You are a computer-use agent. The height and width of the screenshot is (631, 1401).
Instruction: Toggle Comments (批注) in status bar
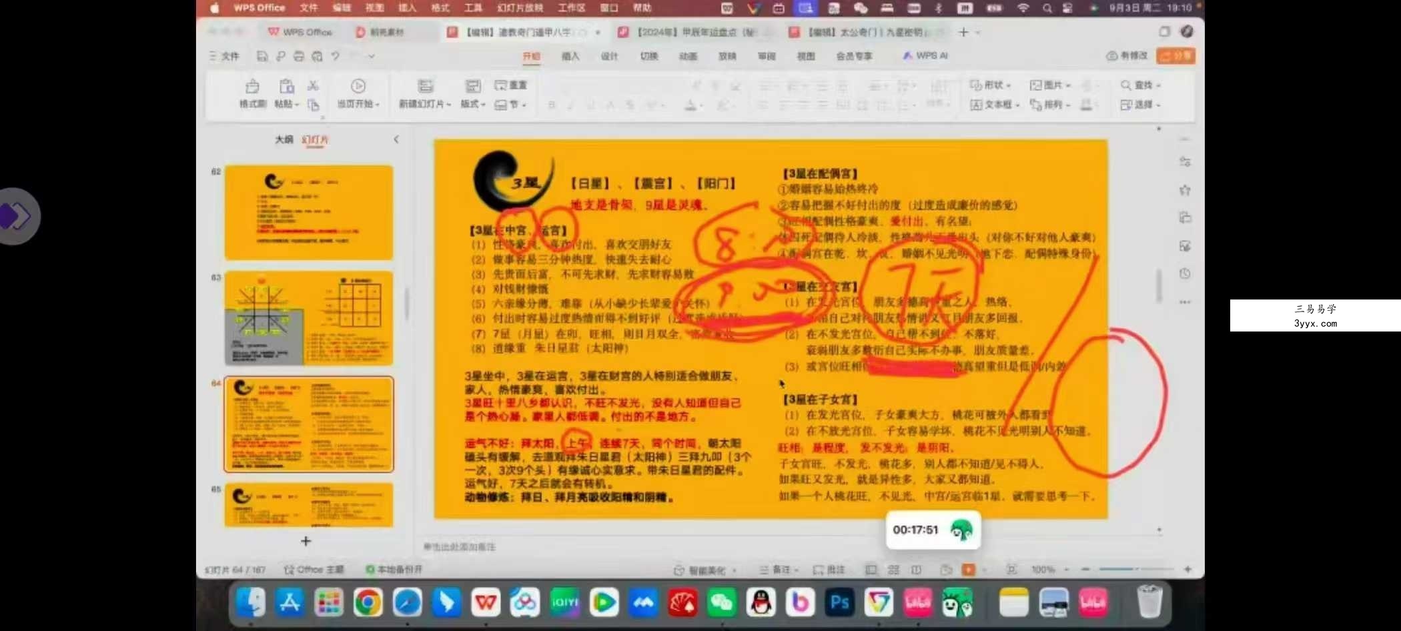pyautogui.click(x=829, y=570)
